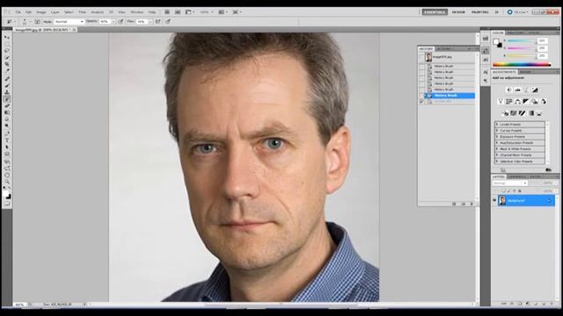Open the Flow slider arrow in options bar
563x316 pixels.
(x=150, y=21)
